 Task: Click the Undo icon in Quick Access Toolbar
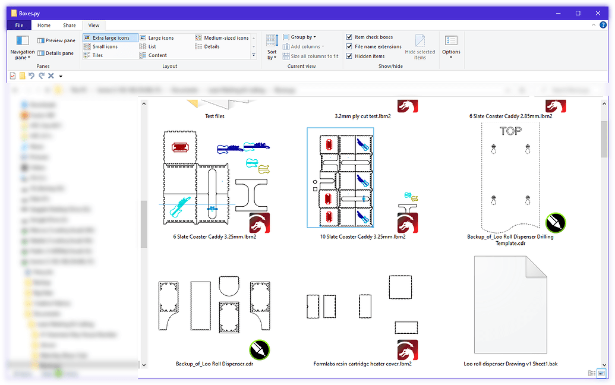[x=31, y=76]
